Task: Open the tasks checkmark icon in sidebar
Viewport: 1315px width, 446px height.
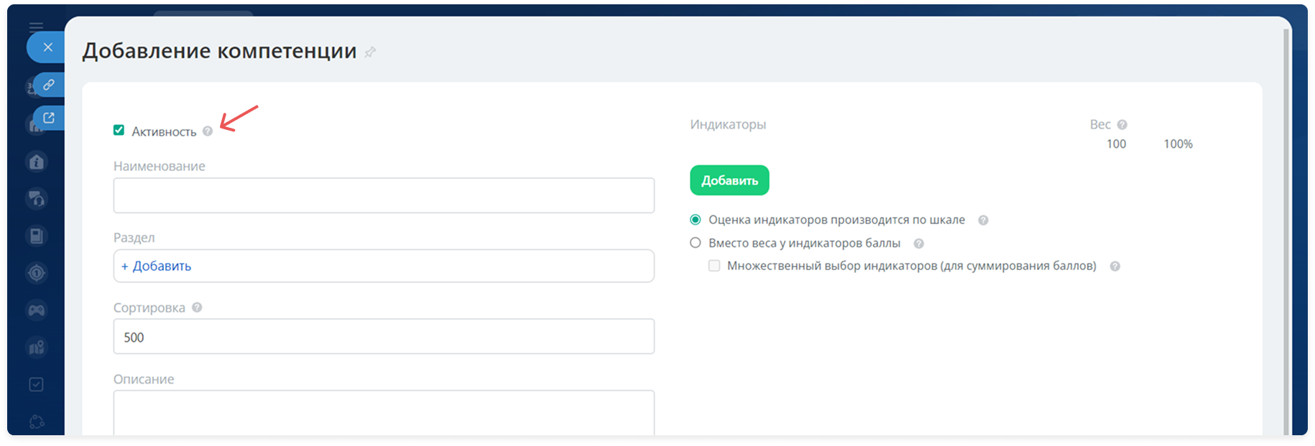Action: pyautogui.click(x=37, y=385)
